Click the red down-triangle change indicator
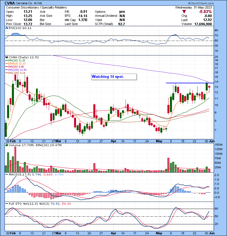Screen dimensions: 227x236 click(184, 12)
